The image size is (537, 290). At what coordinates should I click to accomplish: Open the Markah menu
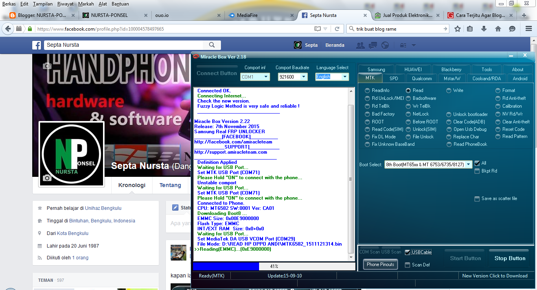click(x=86, y=4)
